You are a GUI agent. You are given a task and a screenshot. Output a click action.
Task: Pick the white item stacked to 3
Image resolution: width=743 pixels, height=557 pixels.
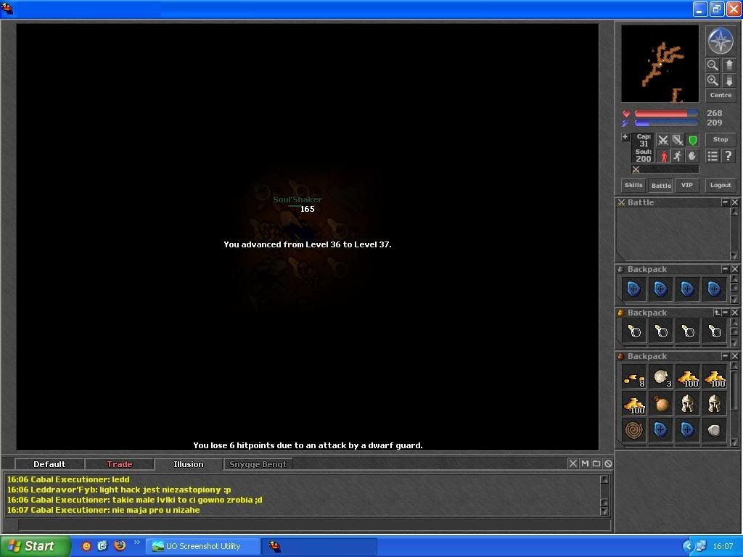tap(661, 377)
